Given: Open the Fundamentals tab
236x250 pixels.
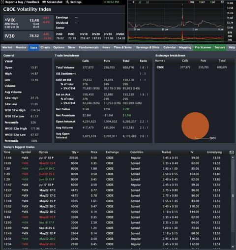Looking at the screenshot, I should click(89, 47).
